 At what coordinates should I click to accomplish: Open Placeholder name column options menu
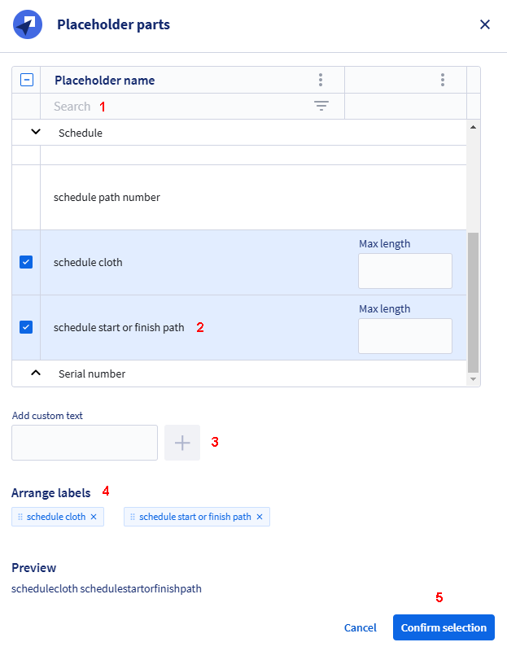[321, 80]
